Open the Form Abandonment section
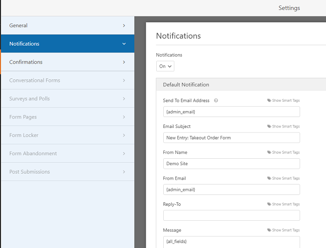This screenshot has height=248, width=326. 68,153
